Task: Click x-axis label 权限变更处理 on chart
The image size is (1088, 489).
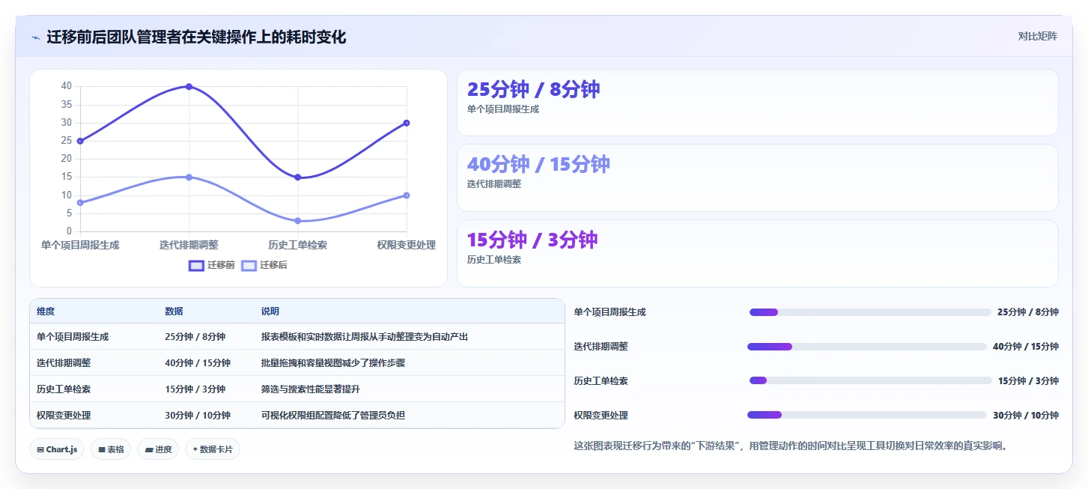Action: pos(407,245)
